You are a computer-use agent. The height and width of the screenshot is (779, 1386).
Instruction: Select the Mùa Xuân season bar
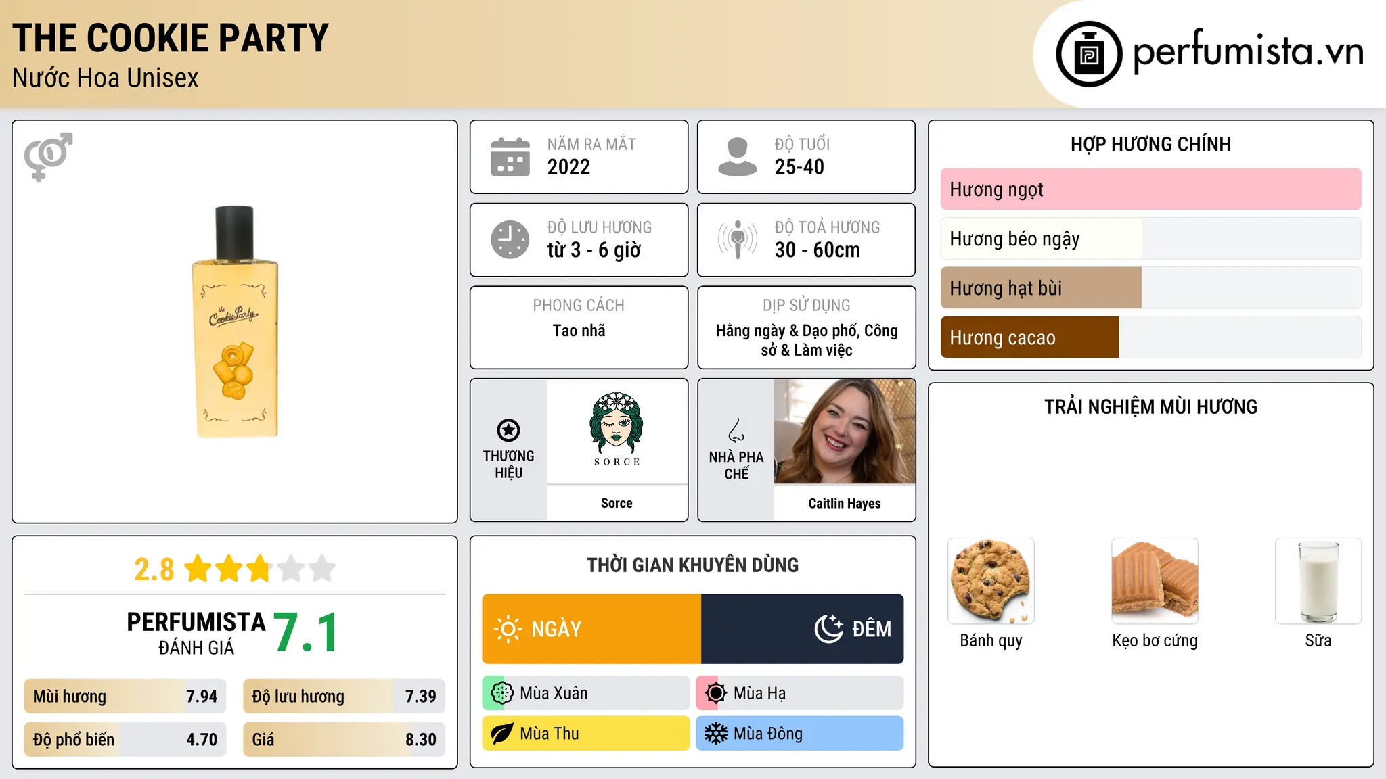[x=586, y=693]
